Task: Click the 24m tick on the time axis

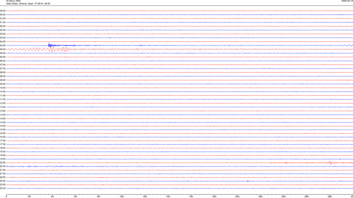Action: [284, 197]
